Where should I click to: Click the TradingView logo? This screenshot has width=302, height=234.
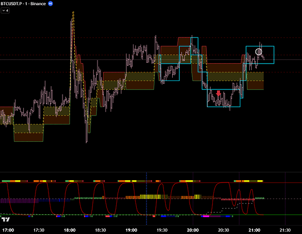(6, 219)
